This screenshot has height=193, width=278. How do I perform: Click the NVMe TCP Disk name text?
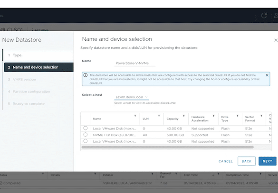click(115, 135)
